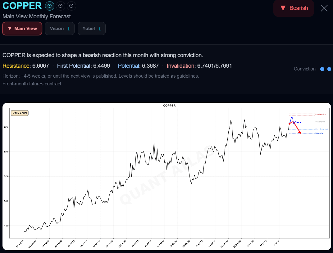Click the second Conviction dot
The image size is (333, 253).
point(329,69)
